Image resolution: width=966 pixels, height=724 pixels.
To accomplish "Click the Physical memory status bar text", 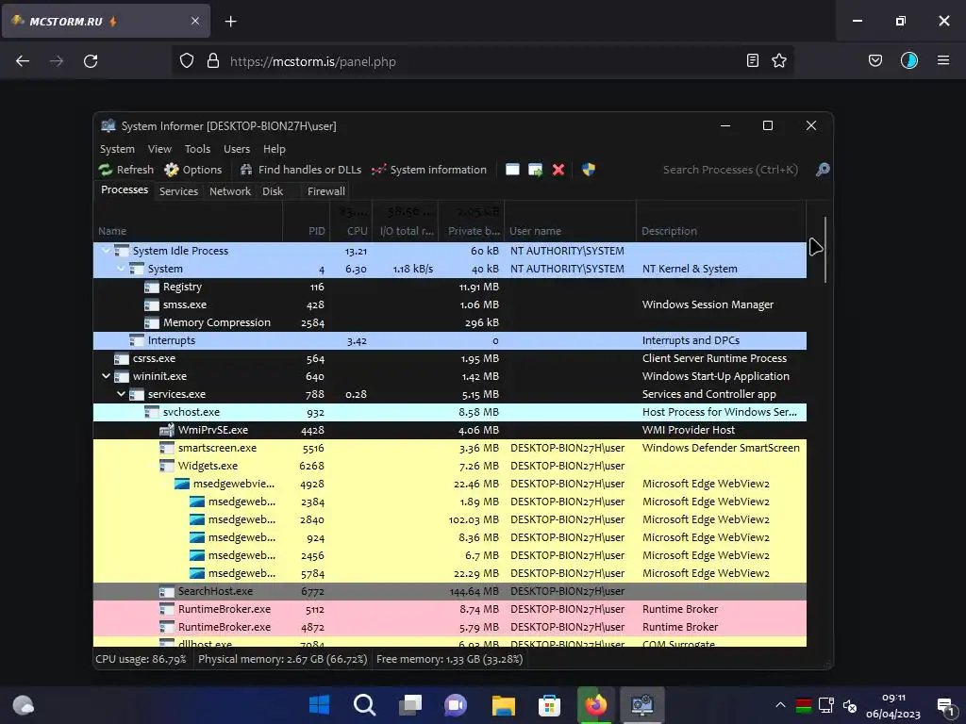I will coord(283,659).
